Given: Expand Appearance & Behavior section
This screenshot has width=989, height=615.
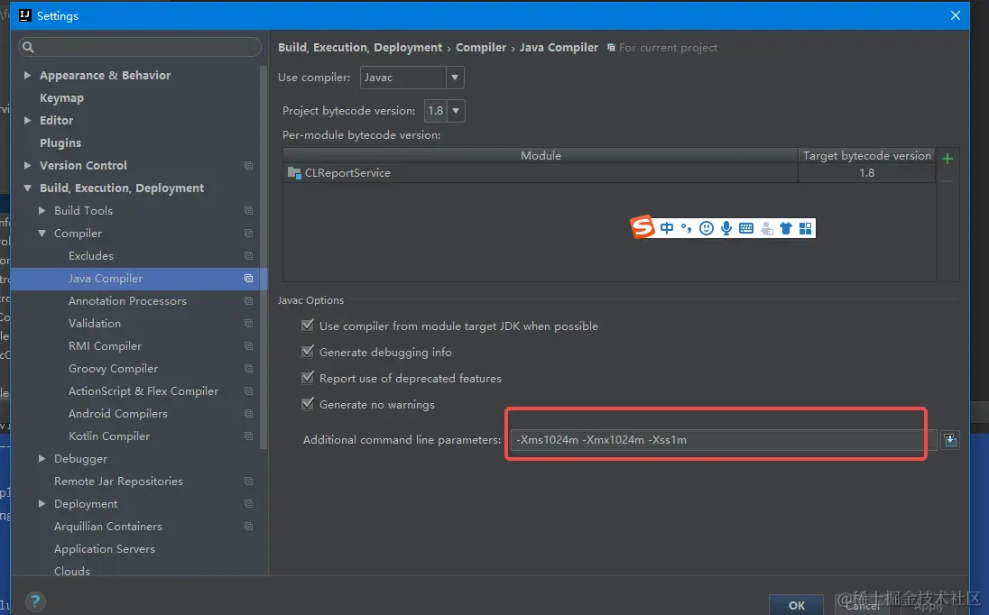Looking at the screenshot, I should click(x=27, y=75).
